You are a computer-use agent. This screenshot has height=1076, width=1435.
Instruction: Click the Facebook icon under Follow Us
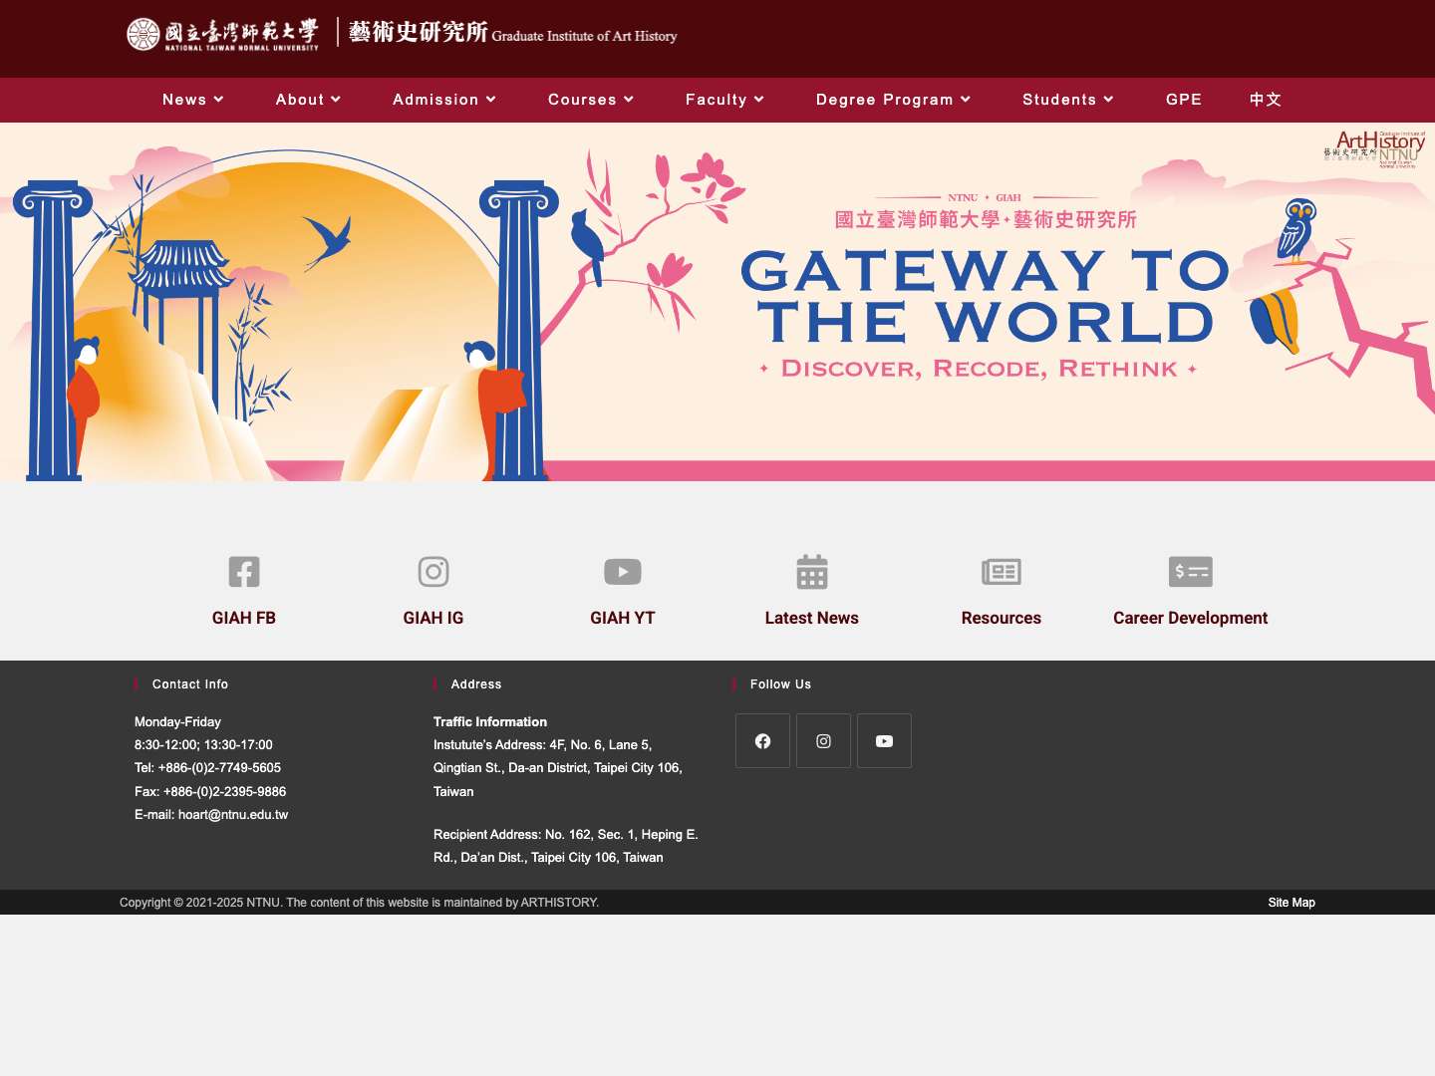[762, 740]
